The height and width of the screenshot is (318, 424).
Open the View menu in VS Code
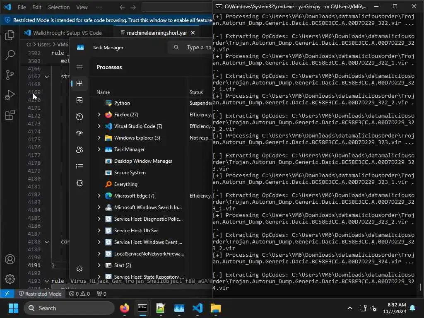pos(82,7)
